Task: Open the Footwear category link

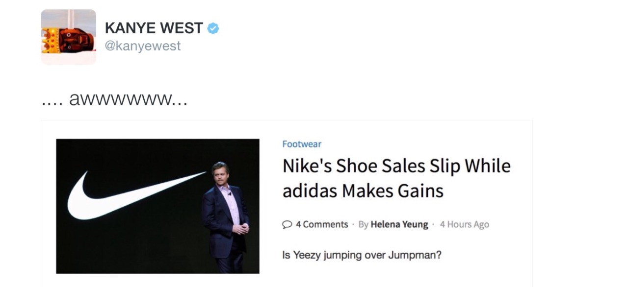Action: click(302, 144)
